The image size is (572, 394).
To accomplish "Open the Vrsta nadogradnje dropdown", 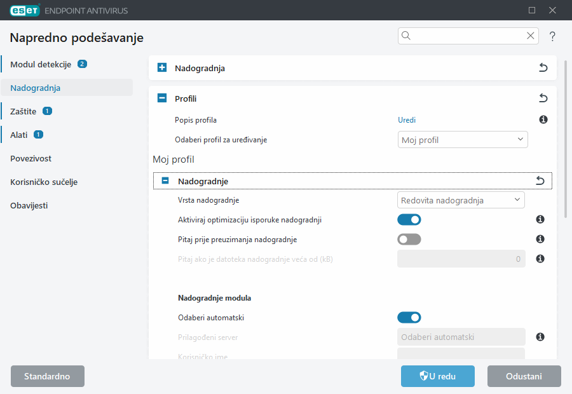I will (x=461, y=200).
